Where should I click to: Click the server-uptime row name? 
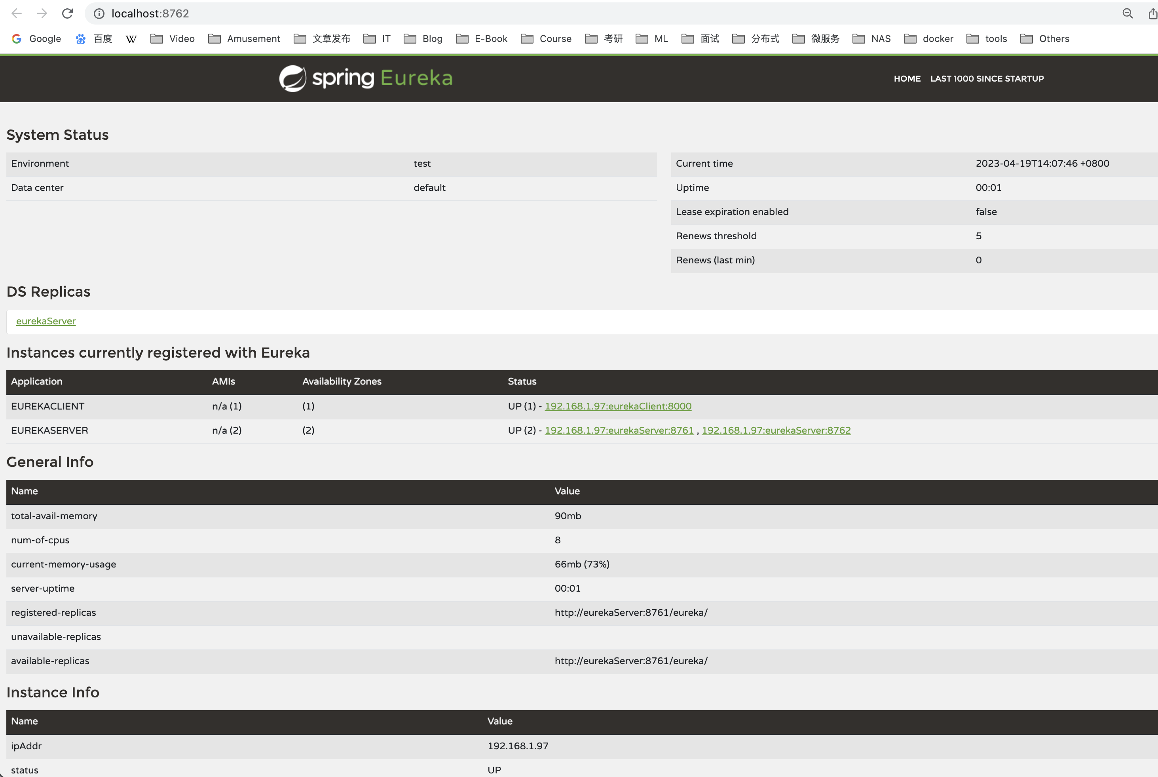click(43, 589)
